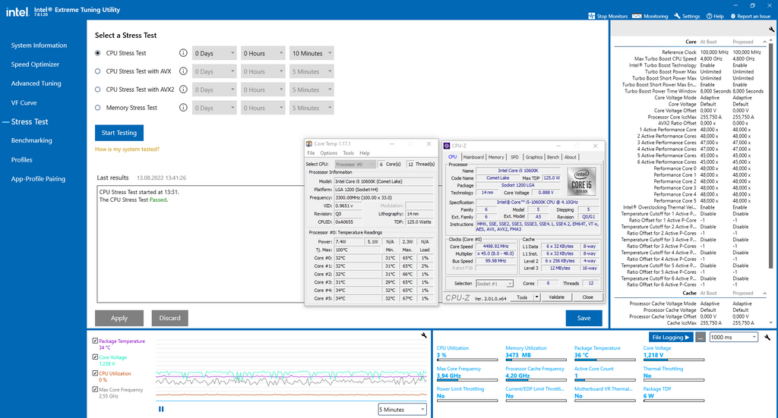Image resolution: width=778 pixels, height=418 pixels.
Task: Click info icon for CPU Stress Test with AVX
Action: coord(183,71)
